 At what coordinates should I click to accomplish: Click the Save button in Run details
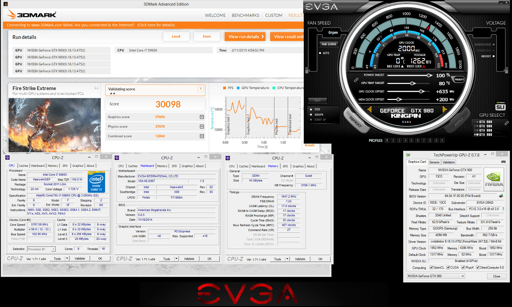(x=207, y=36)
